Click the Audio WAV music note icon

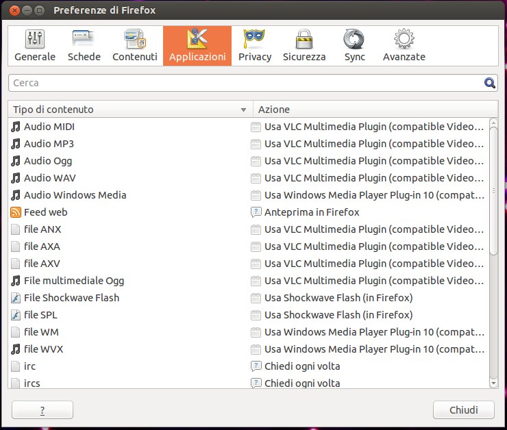coord(16,178)
